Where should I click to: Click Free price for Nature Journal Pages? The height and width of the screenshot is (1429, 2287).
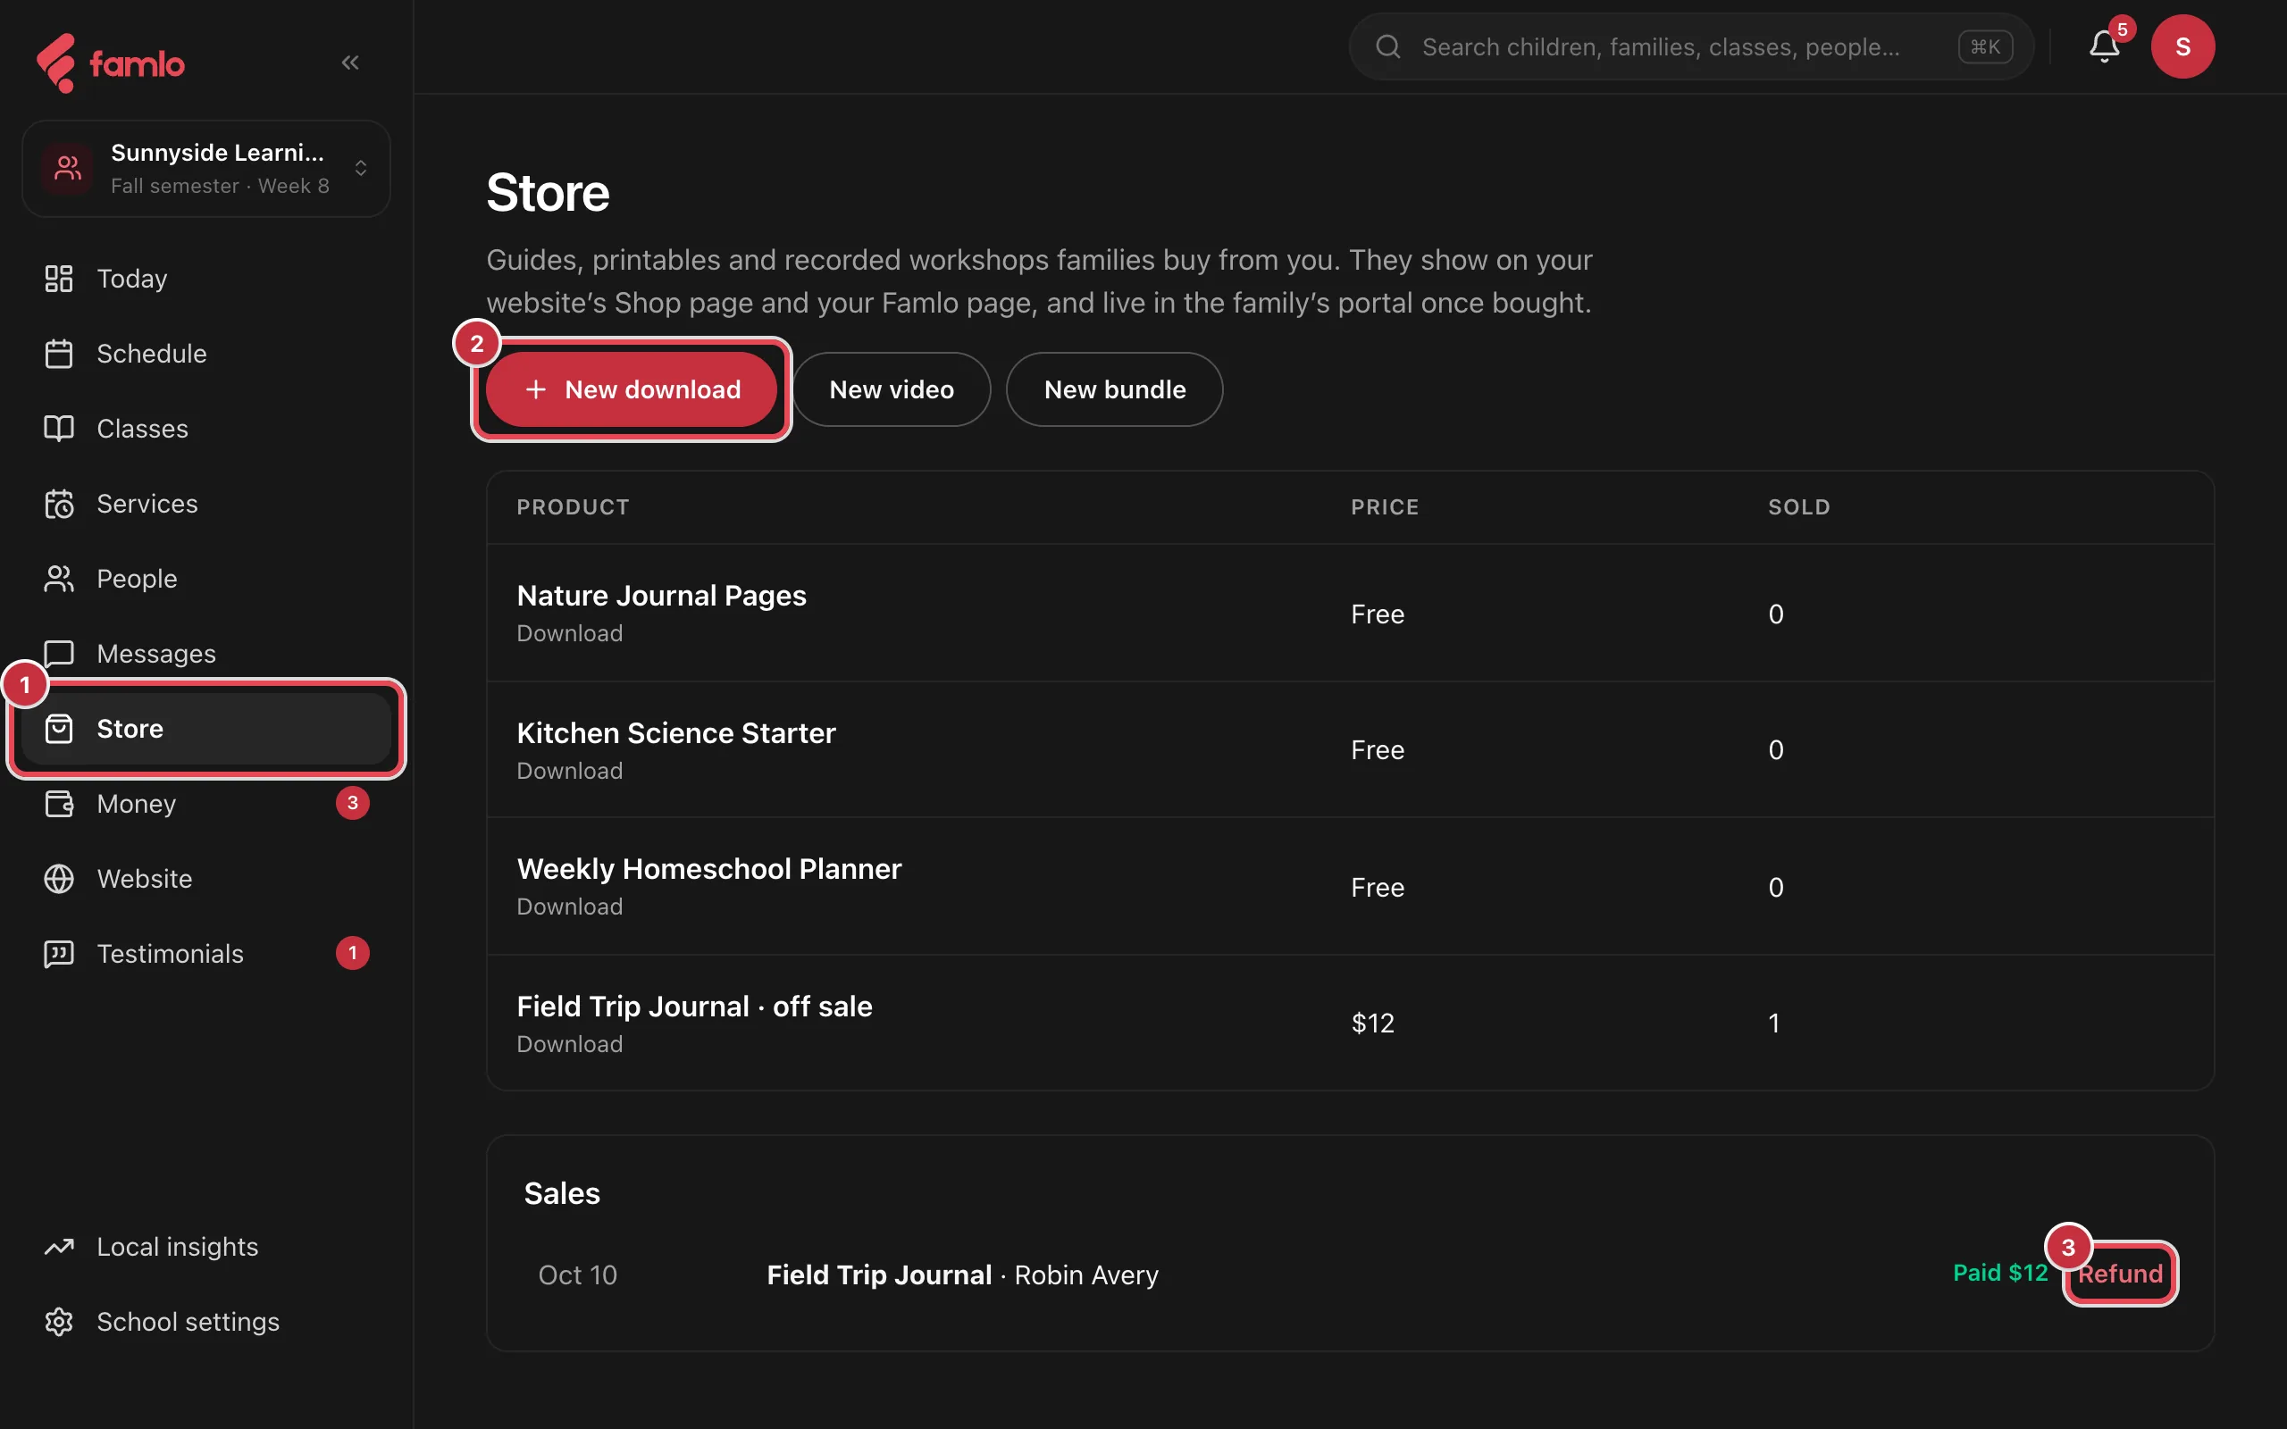coord(1377,614)
